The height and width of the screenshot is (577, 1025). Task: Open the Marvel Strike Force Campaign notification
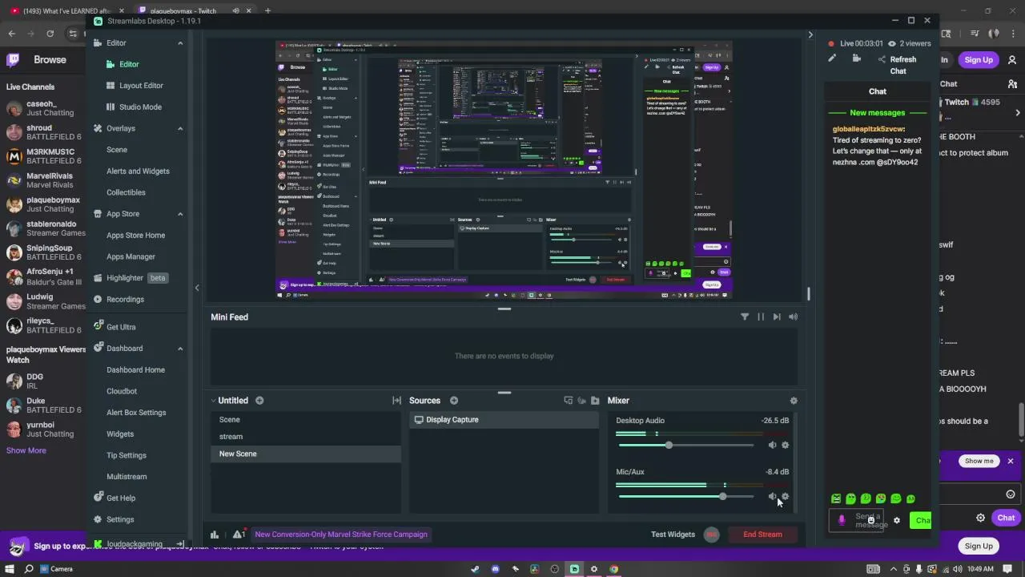(x=341, y=535)
